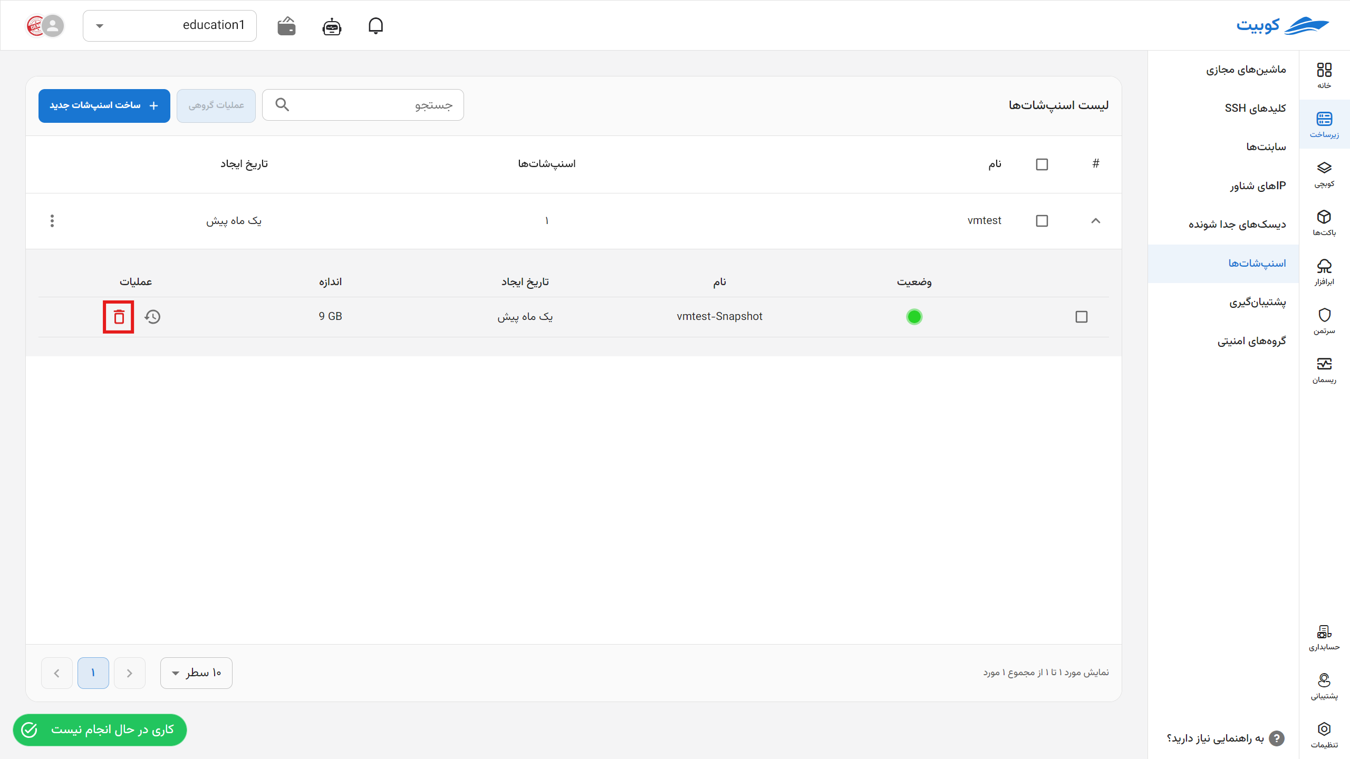Check the vmtest row checkbox
Viewport: 1350px width, 759px height.
(x=1042, y=221)
